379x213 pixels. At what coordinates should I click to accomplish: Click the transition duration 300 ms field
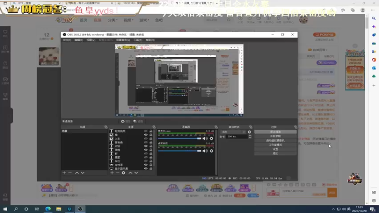pyautogui.click(x=237, y=137)
